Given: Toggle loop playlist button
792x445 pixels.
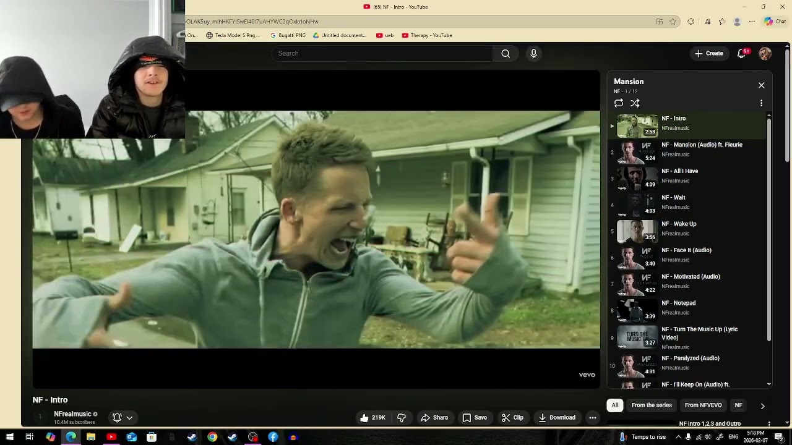Looking at the screenshot, I should tap(619, 103).
